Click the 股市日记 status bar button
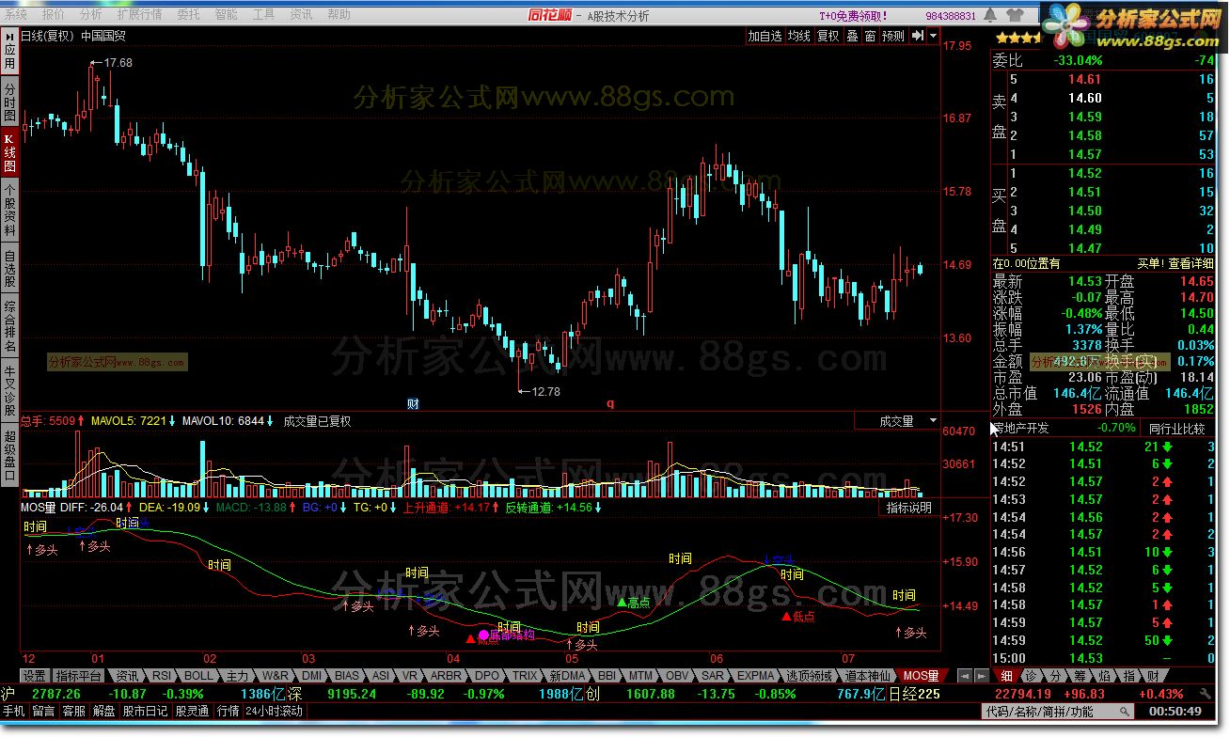This screenshot has width=1230, height=737. coord(145,712)
